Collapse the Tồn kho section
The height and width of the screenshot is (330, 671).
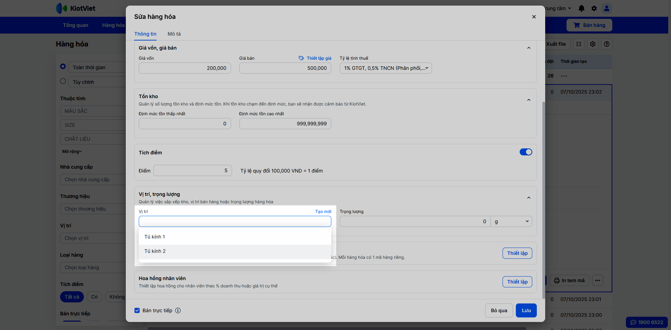[529, 100]
